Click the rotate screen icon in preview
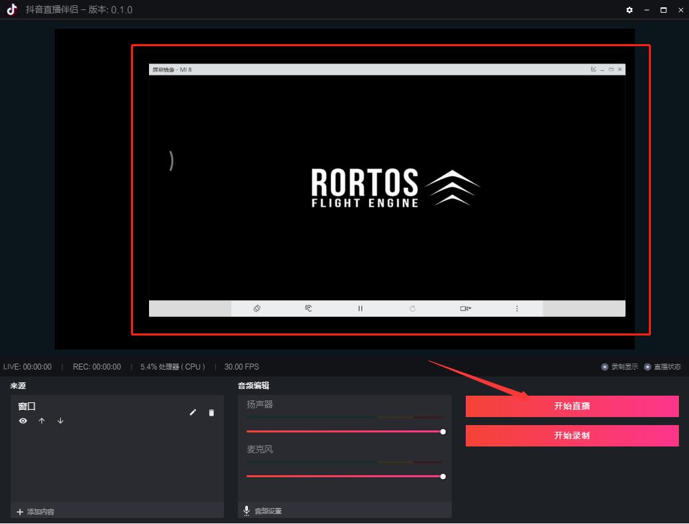This screenshot has width=689, height=524. [257, 309]
